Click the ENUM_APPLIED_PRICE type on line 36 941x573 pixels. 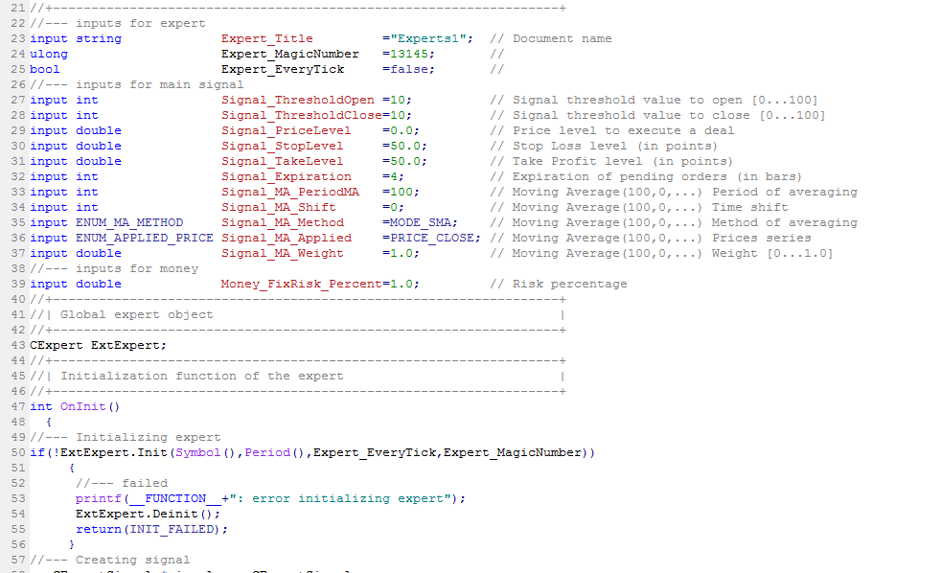pyautogui.click(x=144, y=239)
